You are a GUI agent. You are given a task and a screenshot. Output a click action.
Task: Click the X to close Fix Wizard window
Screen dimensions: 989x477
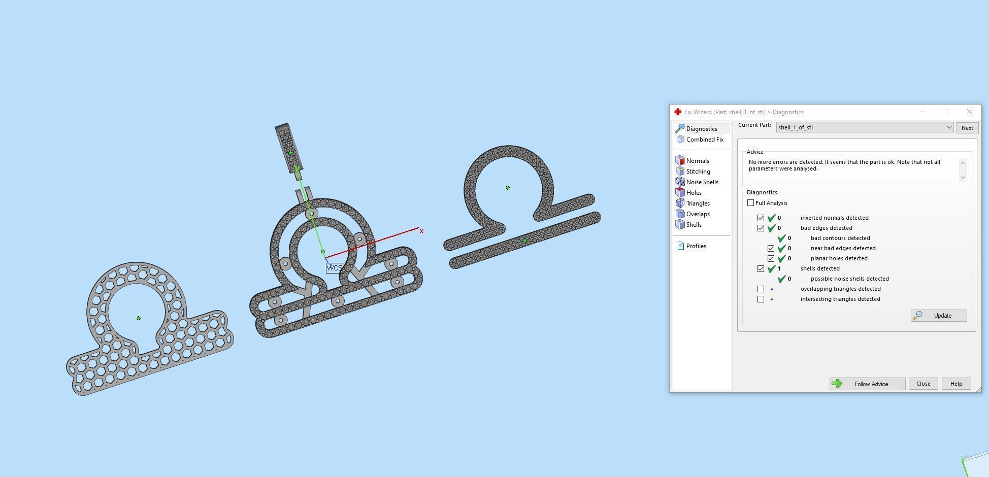(x=970, y=112)
